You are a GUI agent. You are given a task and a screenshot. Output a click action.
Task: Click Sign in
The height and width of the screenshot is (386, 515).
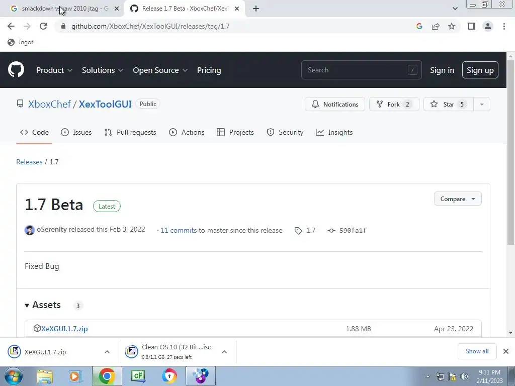tap(442, 70)
